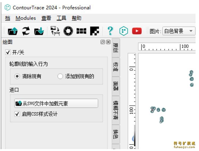Click the 图片: label in toolbar
This screenshot has width=199, height=151.
click(x=155, y=31)
